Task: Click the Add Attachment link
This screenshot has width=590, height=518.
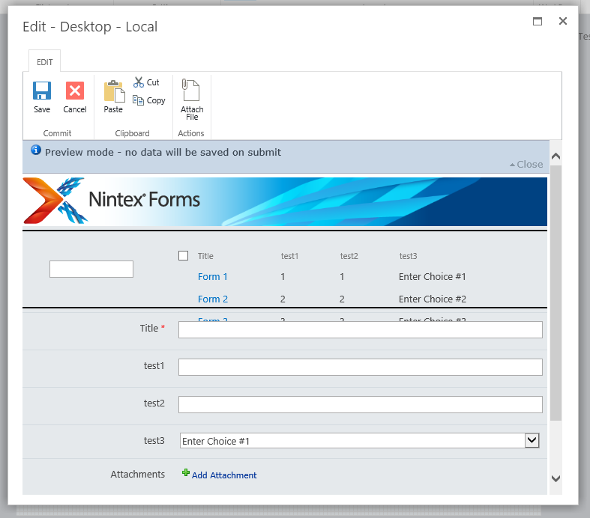Action: 224,475
